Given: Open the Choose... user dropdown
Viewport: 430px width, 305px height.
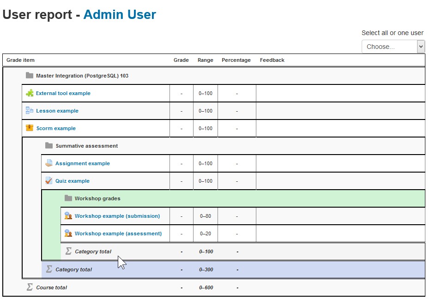Looking at the screenshot, I should coord(393,47).
